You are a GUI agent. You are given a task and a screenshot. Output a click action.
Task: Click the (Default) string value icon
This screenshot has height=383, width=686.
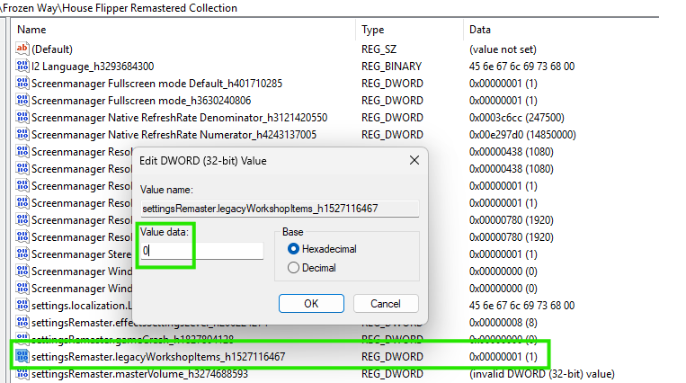pyautogui.click(x=22, y=49)
